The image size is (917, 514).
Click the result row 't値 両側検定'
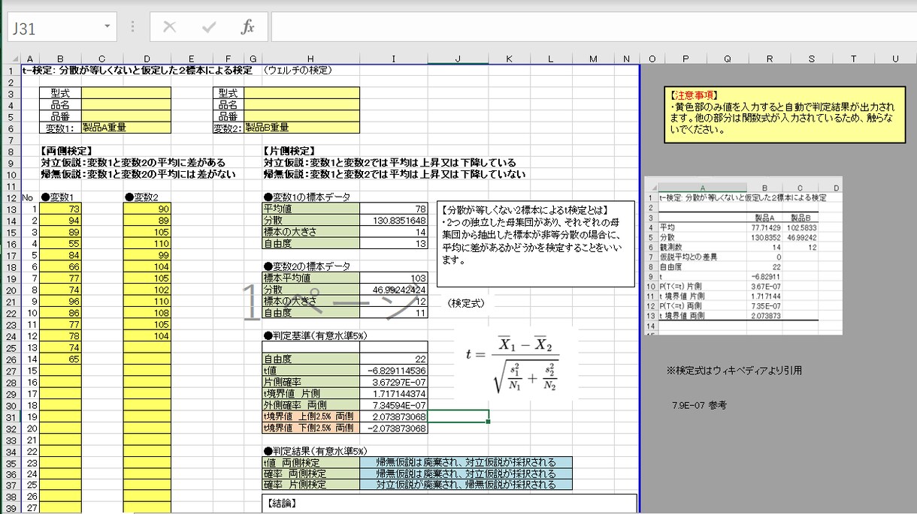click(416, 462)
